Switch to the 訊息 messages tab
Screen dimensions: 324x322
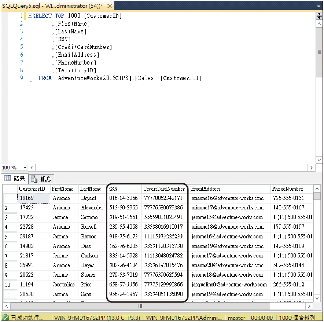pyautogui.click(x=41, y=179)
